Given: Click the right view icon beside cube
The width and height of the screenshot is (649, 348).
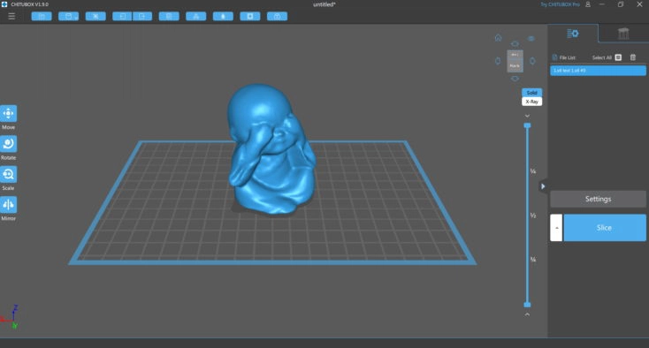Looking at the screenshot, I should (532, 61).
